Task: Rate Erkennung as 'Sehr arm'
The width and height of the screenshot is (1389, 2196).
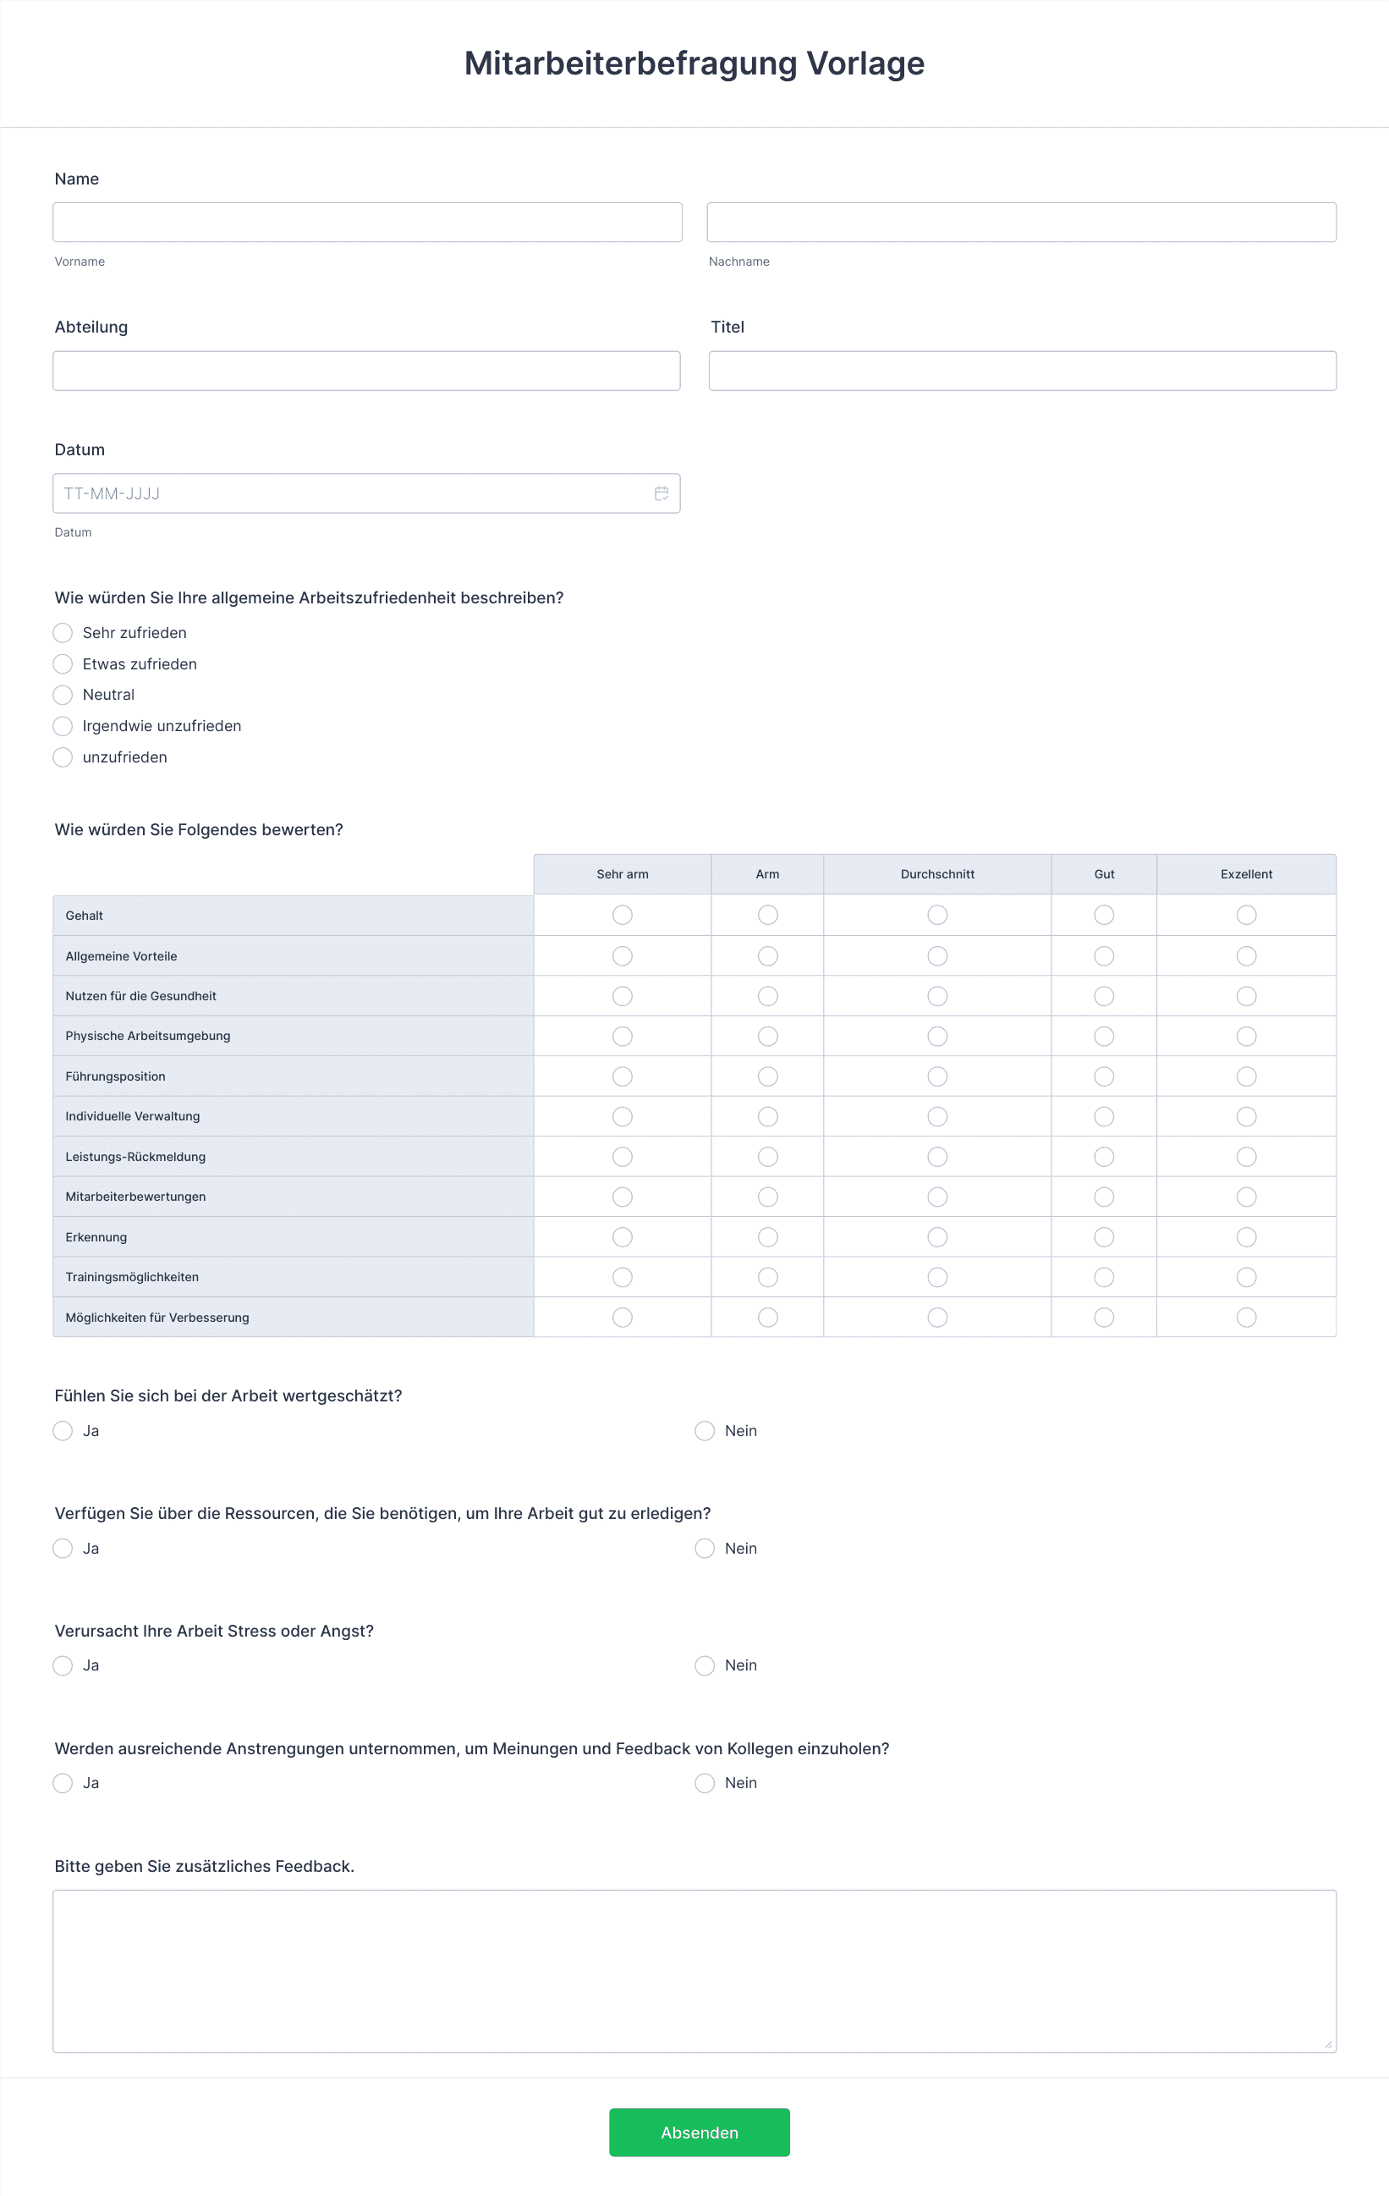Action: coord(623,1236)
